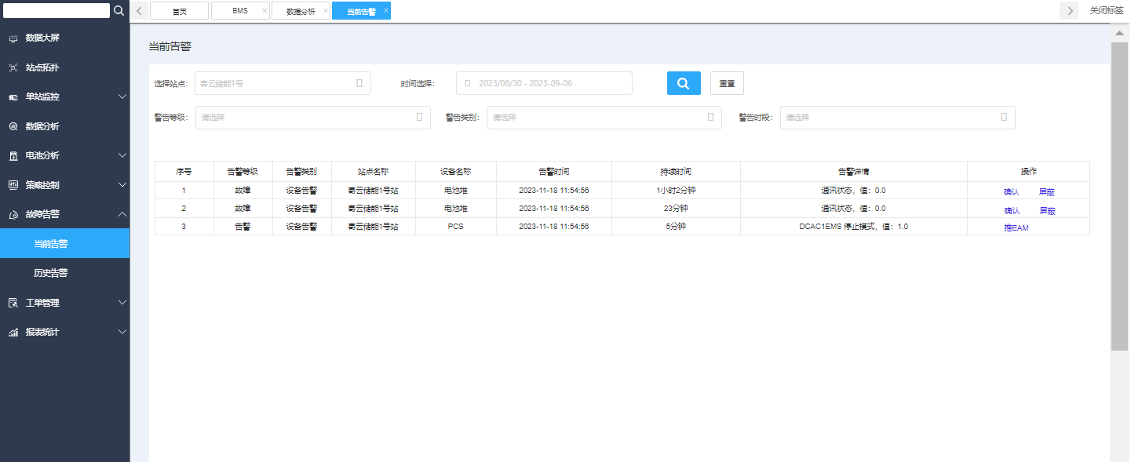
Task: Click 关闭标签 at top right
Action: 1107,11
